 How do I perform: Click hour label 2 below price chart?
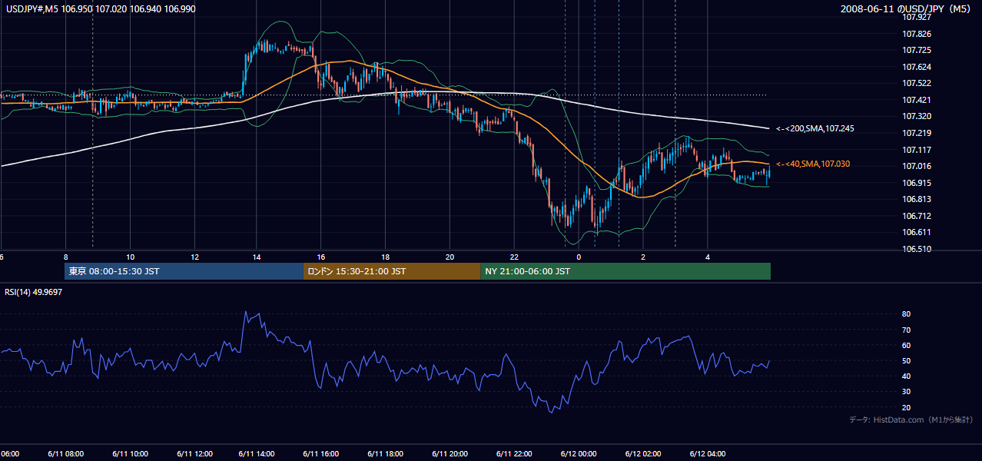click(x=643, y=257)
